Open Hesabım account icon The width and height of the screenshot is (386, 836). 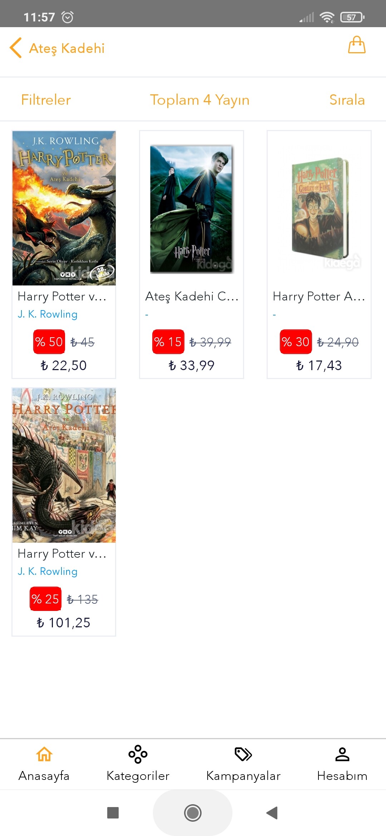(342, 754)
